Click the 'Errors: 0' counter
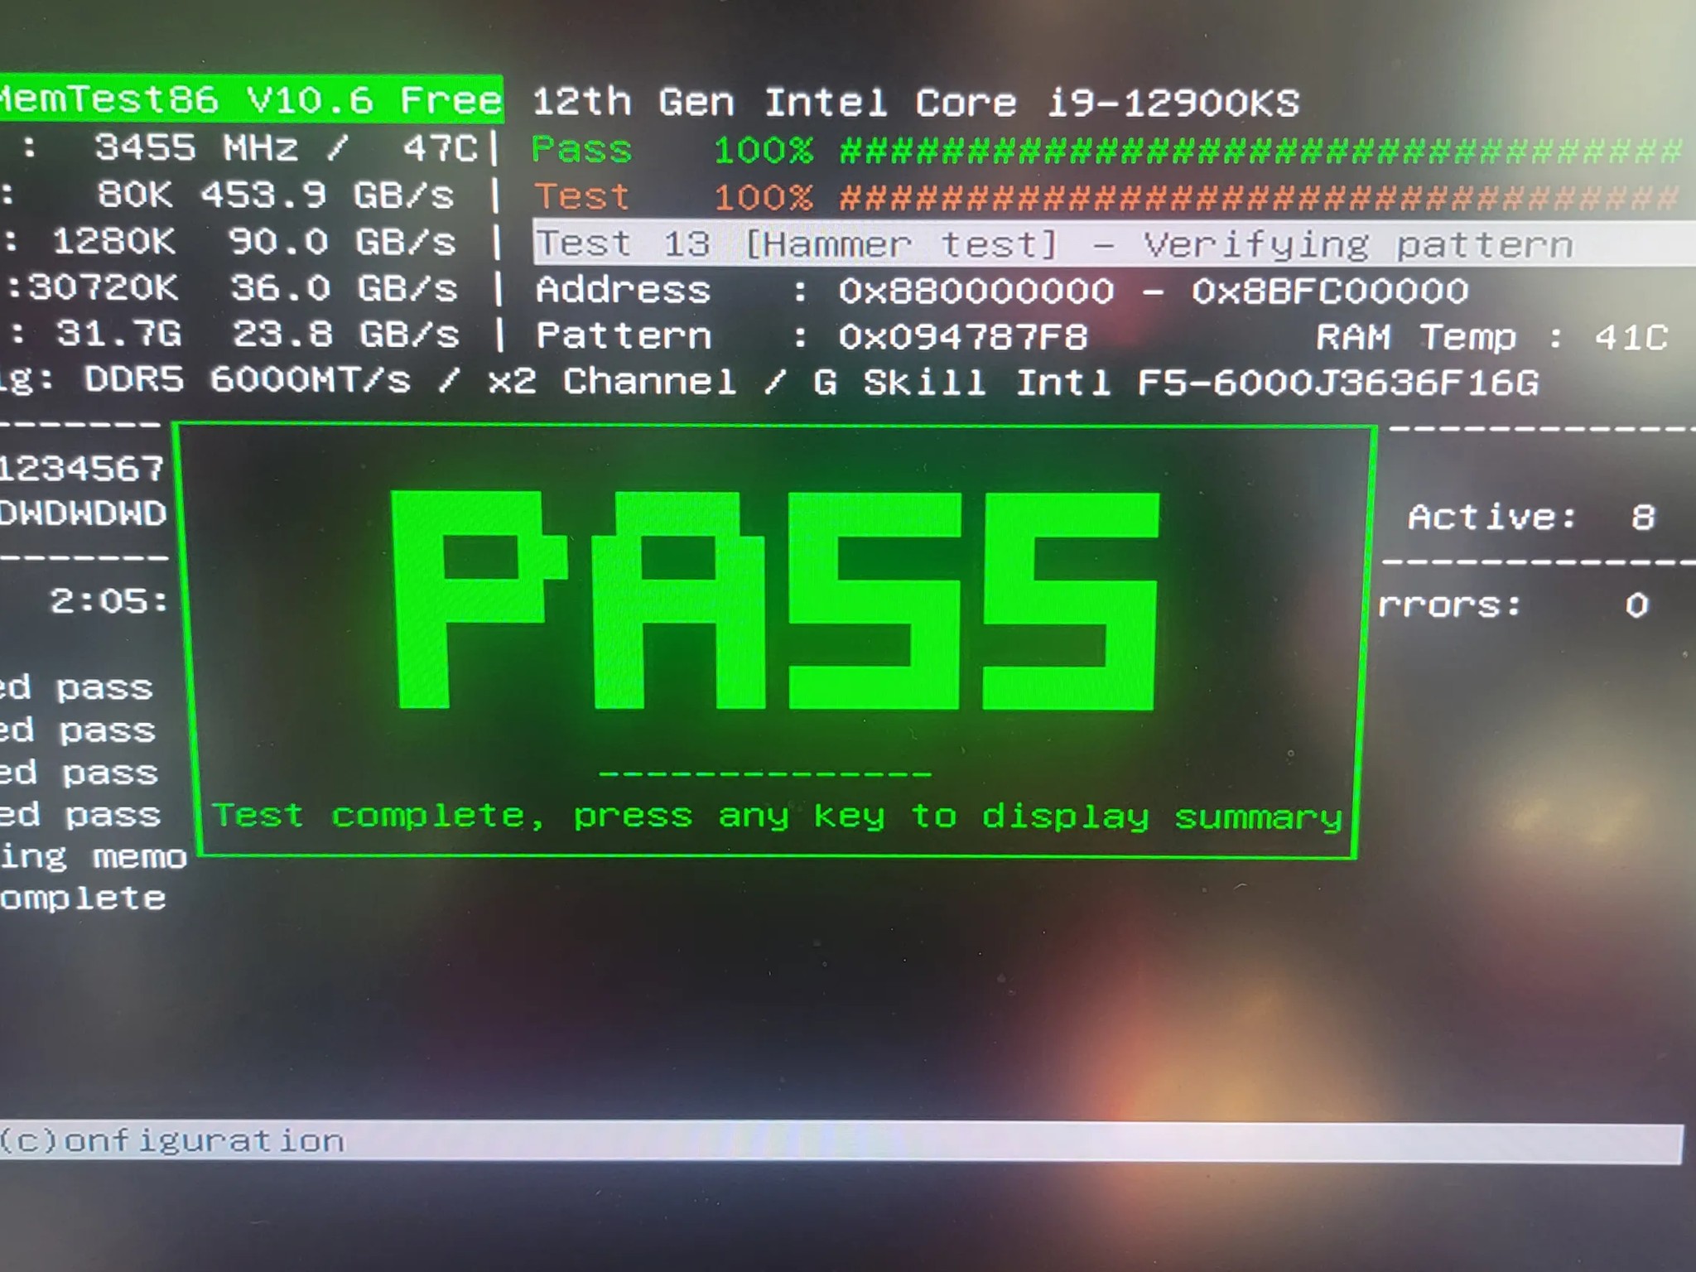The height and width of the screenshot is (1272, 1696). click(x=1514, y=605)
